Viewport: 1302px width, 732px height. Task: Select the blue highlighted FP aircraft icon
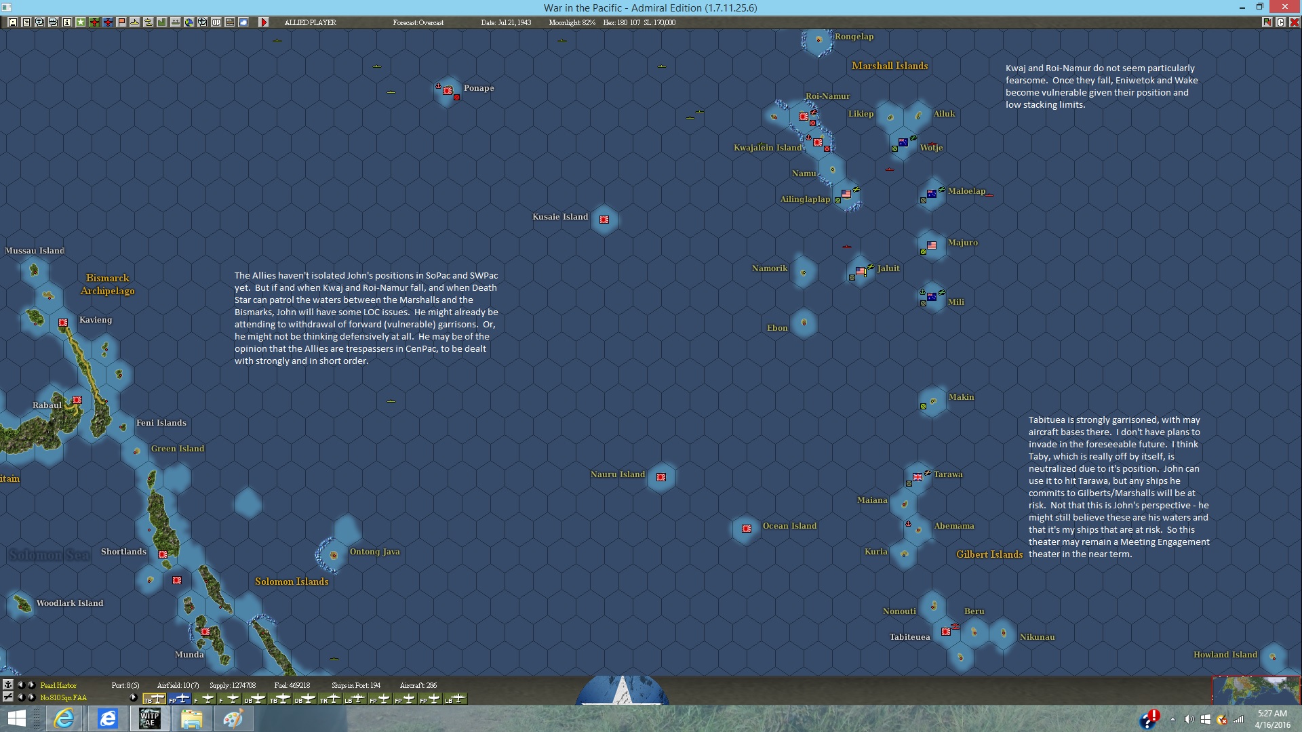tap(179, 699)
